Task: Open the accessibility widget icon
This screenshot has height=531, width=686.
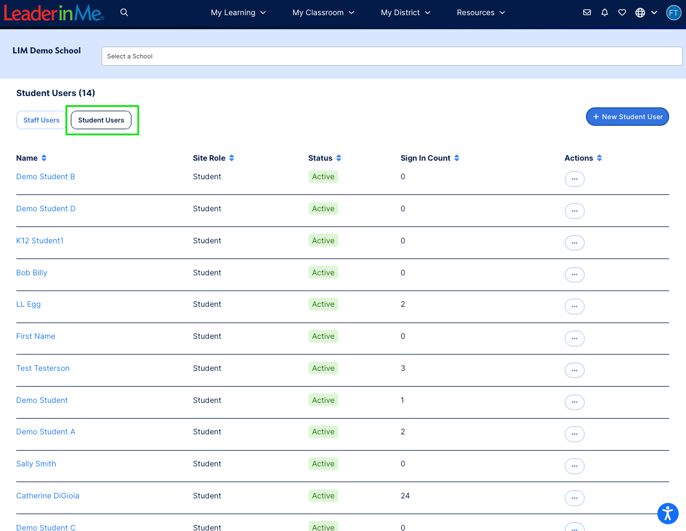Action: tap(668, 513)
